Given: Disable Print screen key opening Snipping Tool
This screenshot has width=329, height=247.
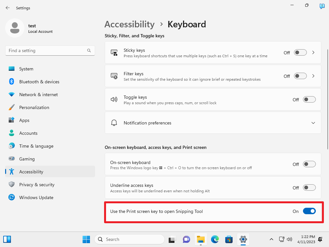Looking at the screenshot, I should click(309, 211).
